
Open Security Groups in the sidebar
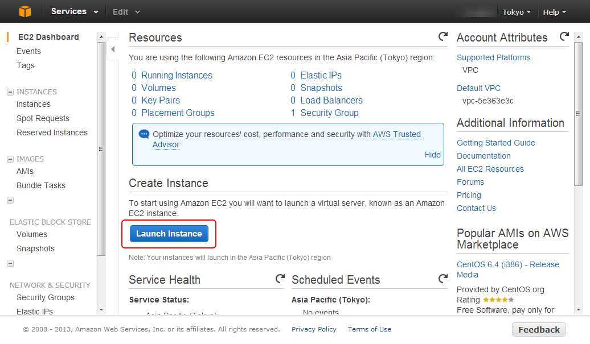coord(46,297)
